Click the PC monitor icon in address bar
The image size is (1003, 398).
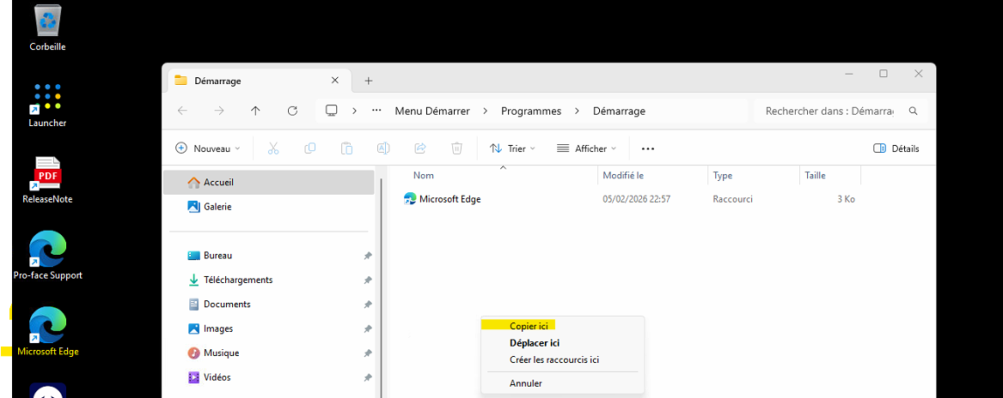coord(332,111)
